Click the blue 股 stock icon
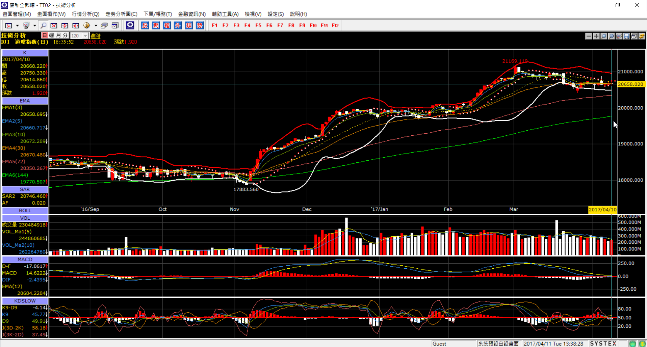 coord(145,25)
